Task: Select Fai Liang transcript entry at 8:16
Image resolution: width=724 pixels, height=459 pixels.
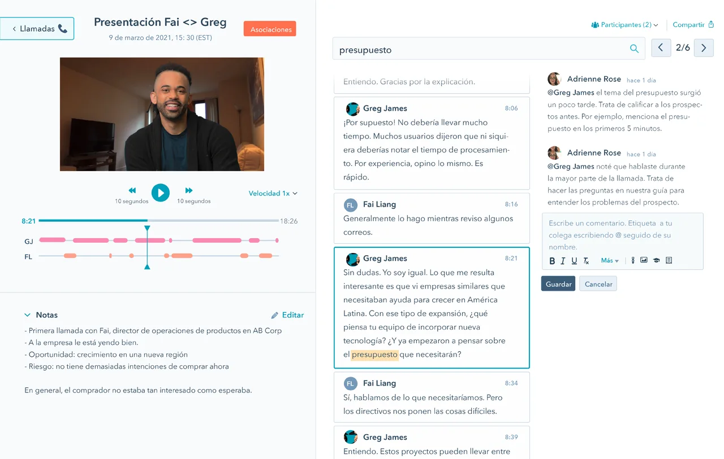Action: [x=432, y=218]
